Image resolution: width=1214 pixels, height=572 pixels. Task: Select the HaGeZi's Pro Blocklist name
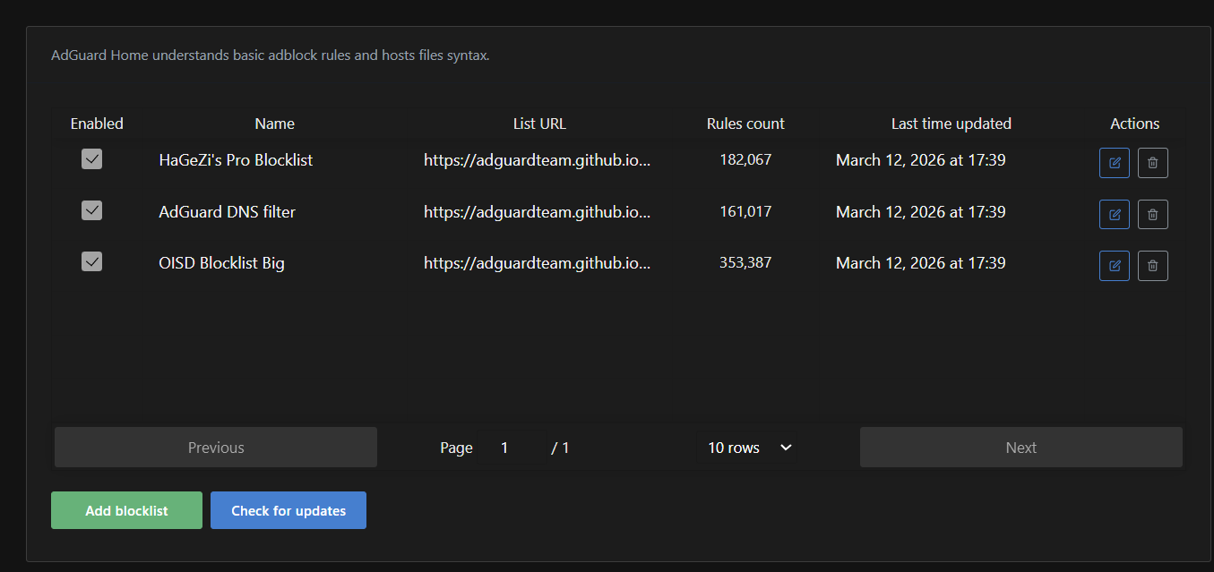(236, 160)
